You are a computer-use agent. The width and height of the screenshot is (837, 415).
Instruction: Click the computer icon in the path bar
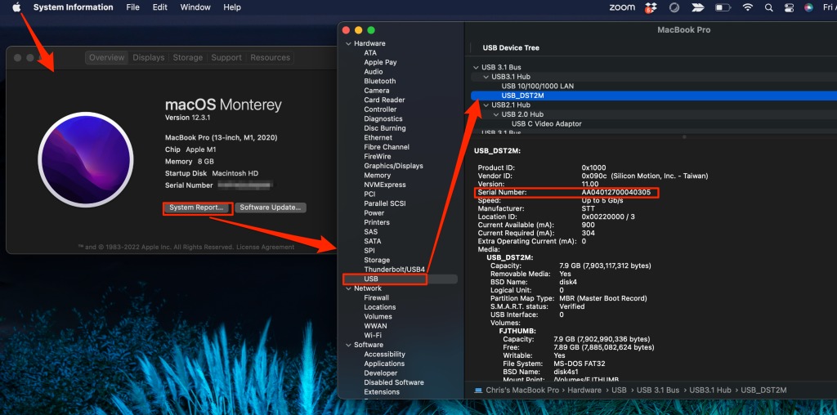[x=477, y=390]
